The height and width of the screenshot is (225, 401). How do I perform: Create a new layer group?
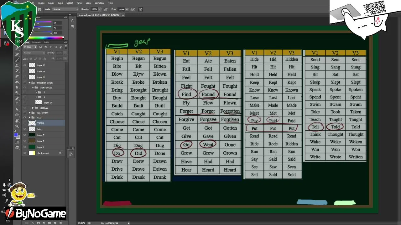[x=49, y=223]
